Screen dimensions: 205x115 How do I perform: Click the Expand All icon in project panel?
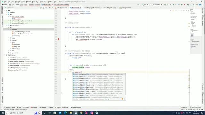pyautogui.click(x=44, y=8)
